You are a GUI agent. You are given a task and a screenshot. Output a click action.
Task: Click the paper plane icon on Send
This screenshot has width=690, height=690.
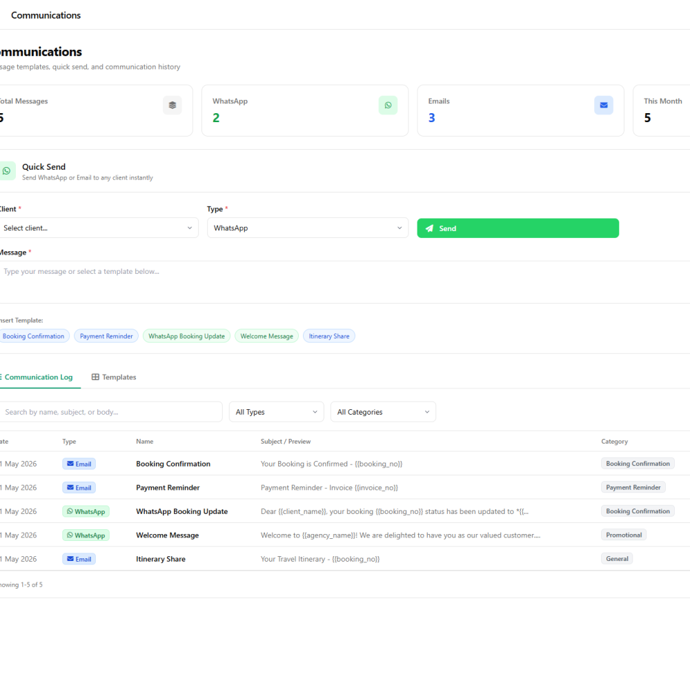(x=429, y=228)
